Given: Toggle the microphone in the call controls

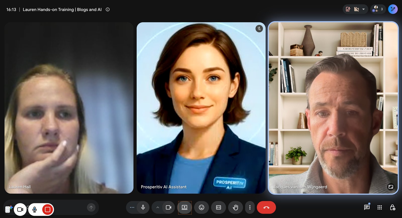Looking at the screenshot, I should [143, 207].
